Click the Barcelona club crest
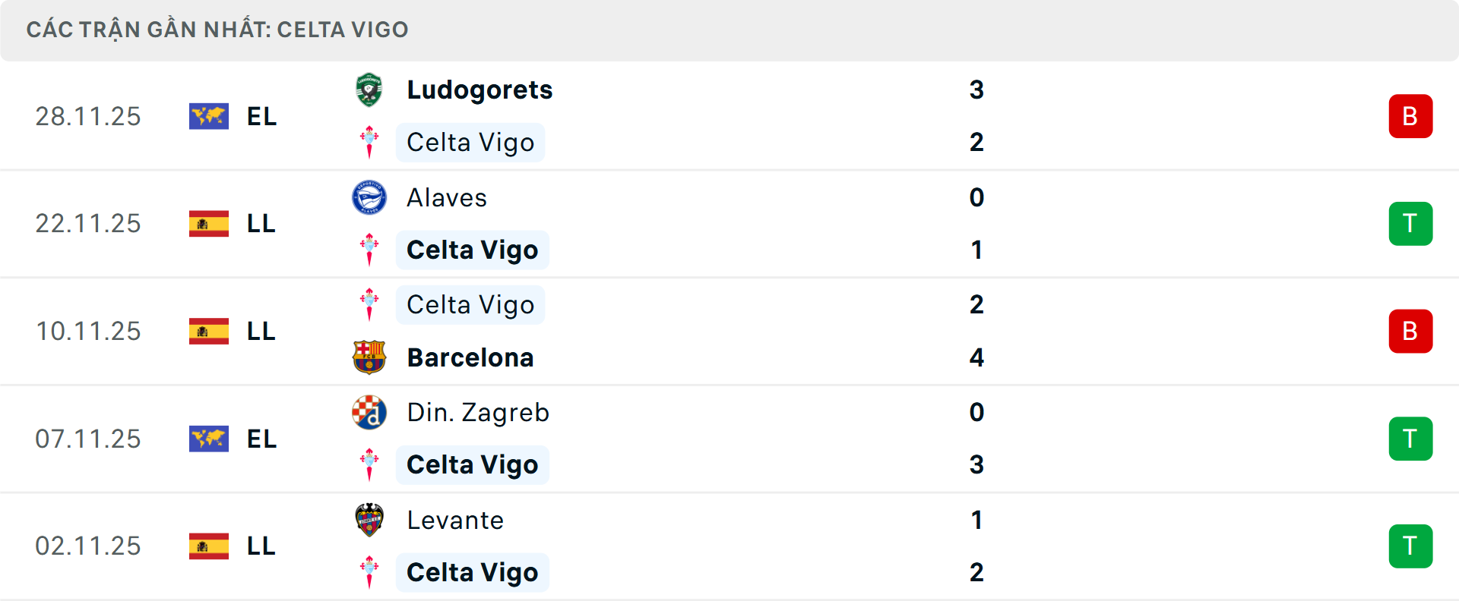1459x601 pixels. (x=369, y=357)
